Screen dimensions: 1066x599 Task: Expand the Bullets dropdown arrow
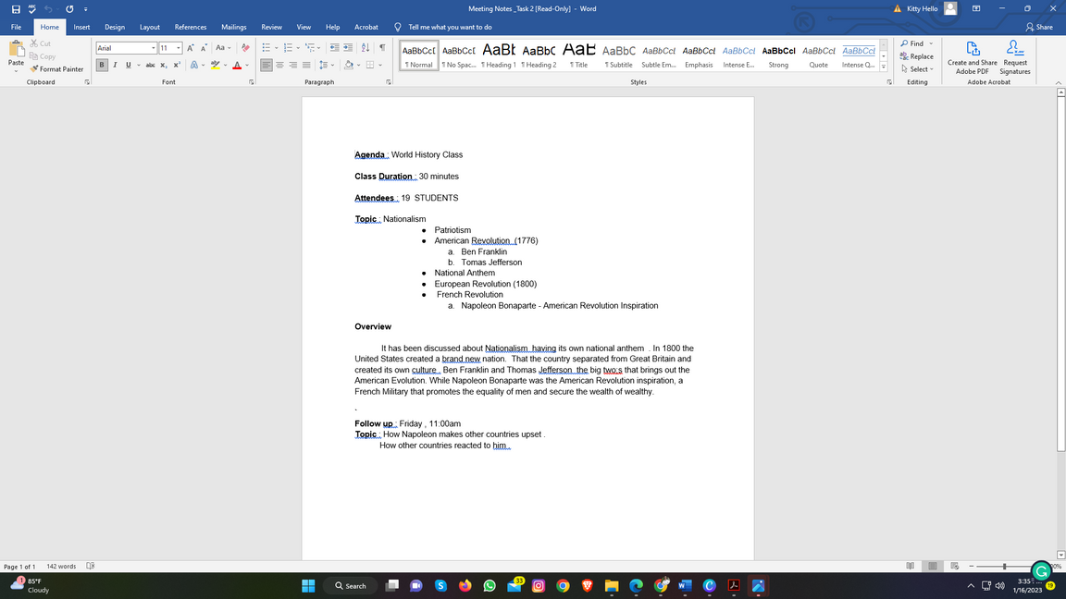pyautogui.click(x=276, y=47)
